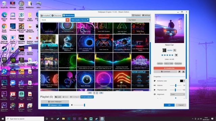Click the Open Wallpaper button
The height and width of the screenshot is (121, 216).
[55, 102]
